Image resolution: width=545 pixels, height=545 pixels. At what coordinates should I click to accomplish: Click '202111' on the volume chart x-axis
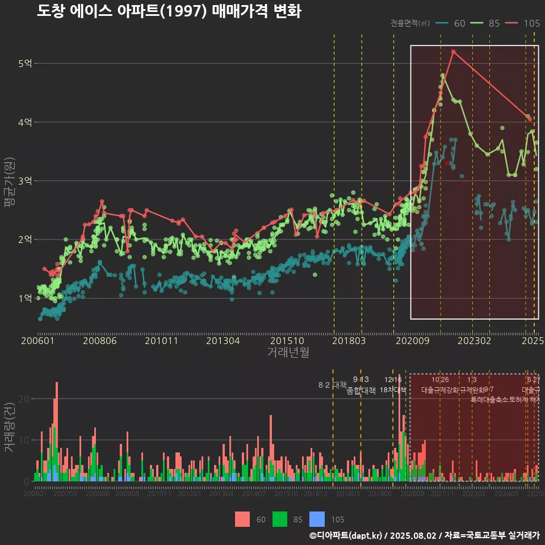[x=442, y=493]
